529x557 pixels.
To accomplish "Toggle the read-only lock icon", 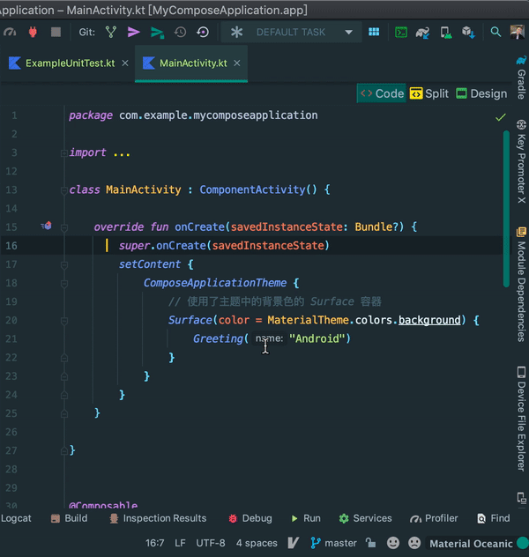I will click(370, 543).
